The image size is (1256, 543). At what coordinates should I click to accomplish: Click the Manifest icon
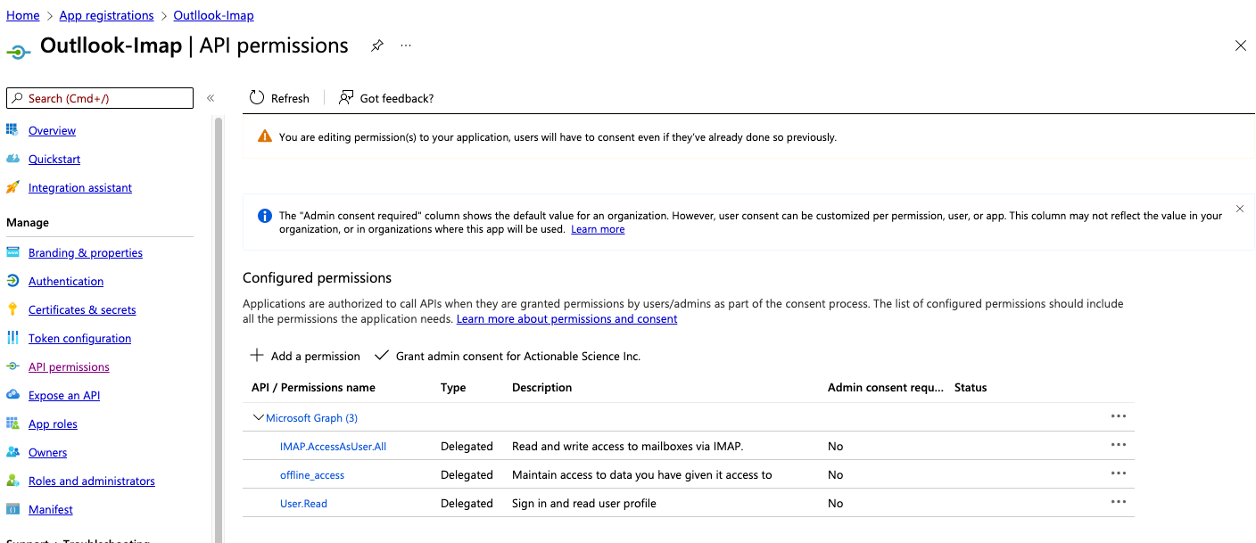(x=12, y=509)
